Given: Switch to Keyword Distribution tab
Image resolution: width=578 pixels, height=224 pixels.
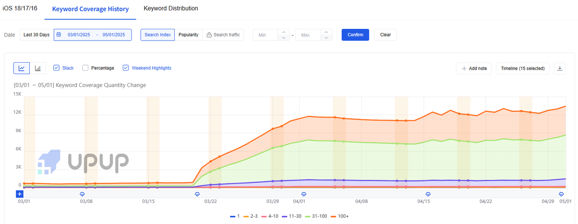Looking at the screenshot, I should coord(171,9).
